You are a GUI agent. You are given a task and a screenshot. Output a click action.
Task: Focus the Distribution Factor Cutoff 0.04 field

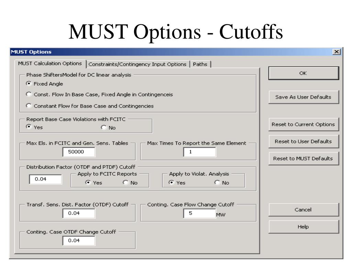click(x=45, y=179)
